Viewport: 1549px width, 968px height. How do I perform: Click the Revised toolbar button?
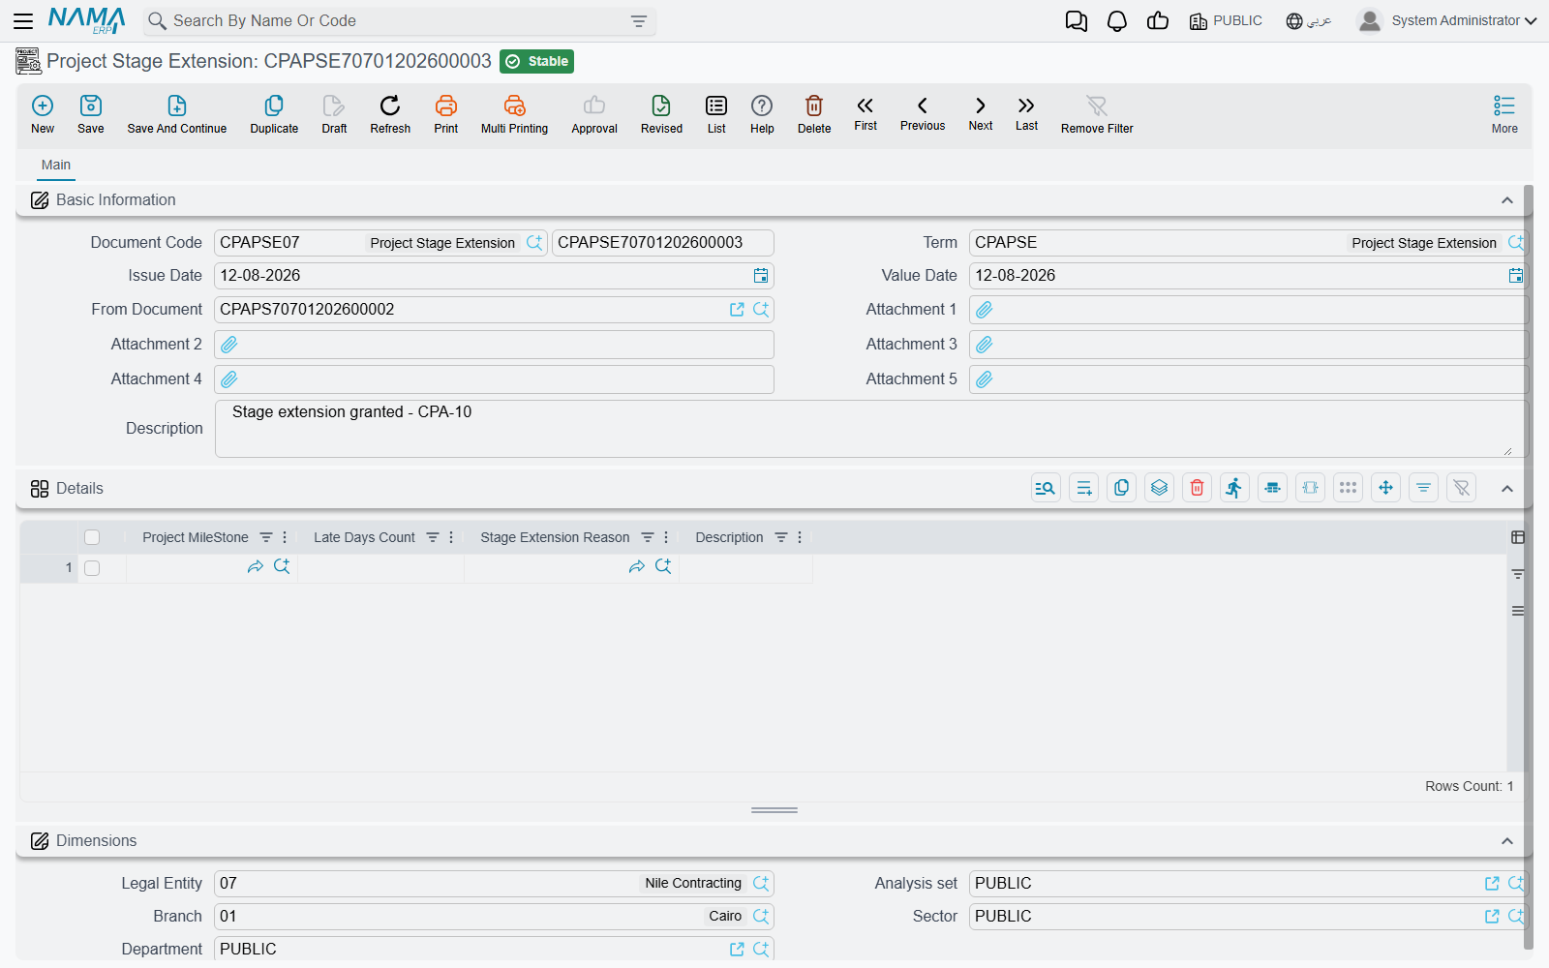(661, 114)
